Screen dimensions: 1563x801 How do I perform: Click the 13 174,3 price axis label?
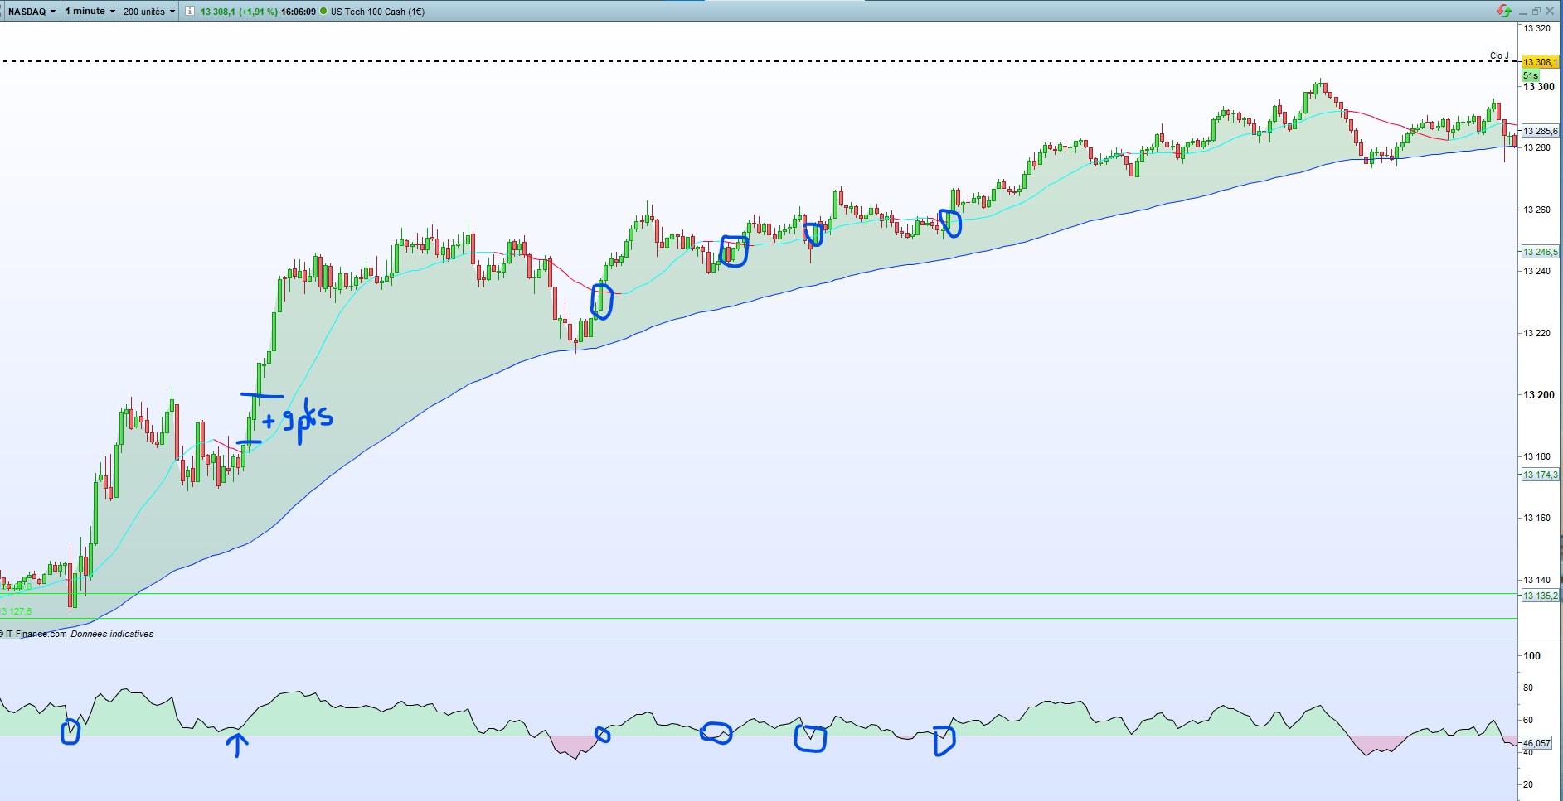tap(1540, 475)
